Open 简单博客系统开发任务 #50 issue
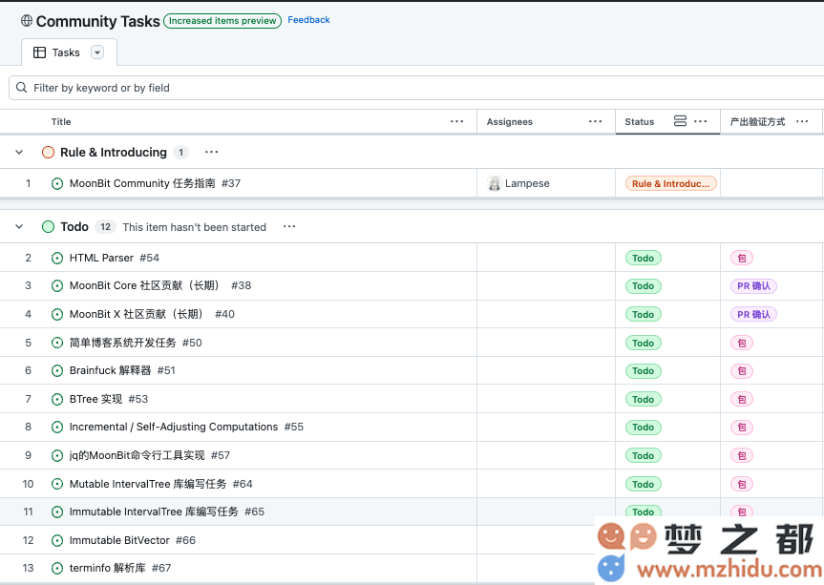The width and height of the screenshot is (824, 585). 136,343
